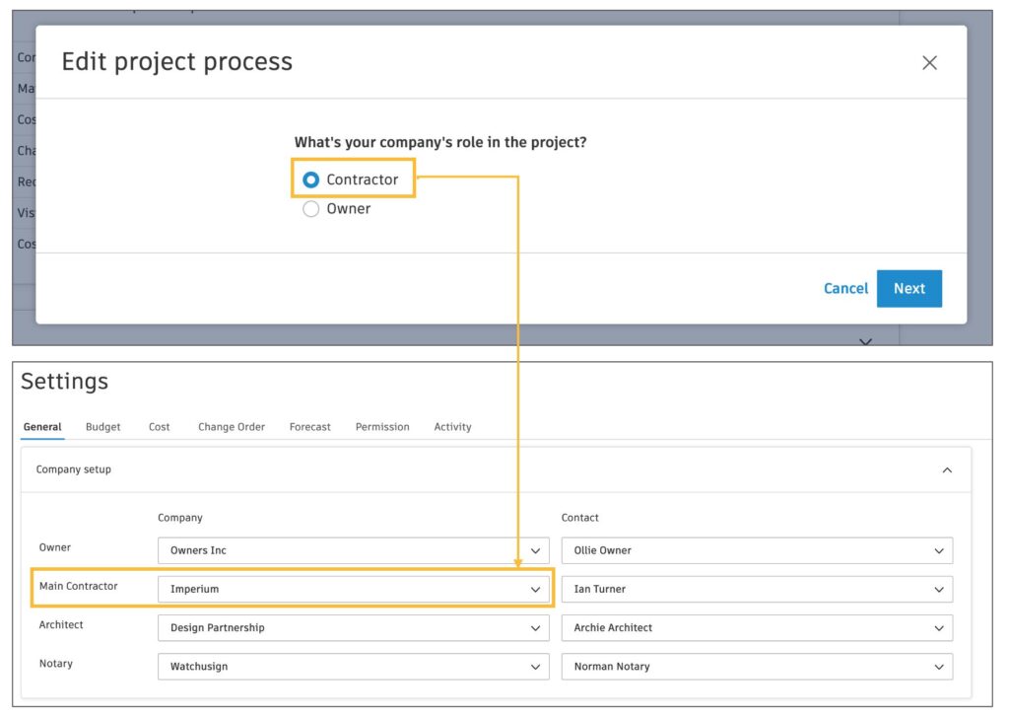Change the Ollie Owner contact dropdown
1009x718 pixels.
tap(757, 550)
